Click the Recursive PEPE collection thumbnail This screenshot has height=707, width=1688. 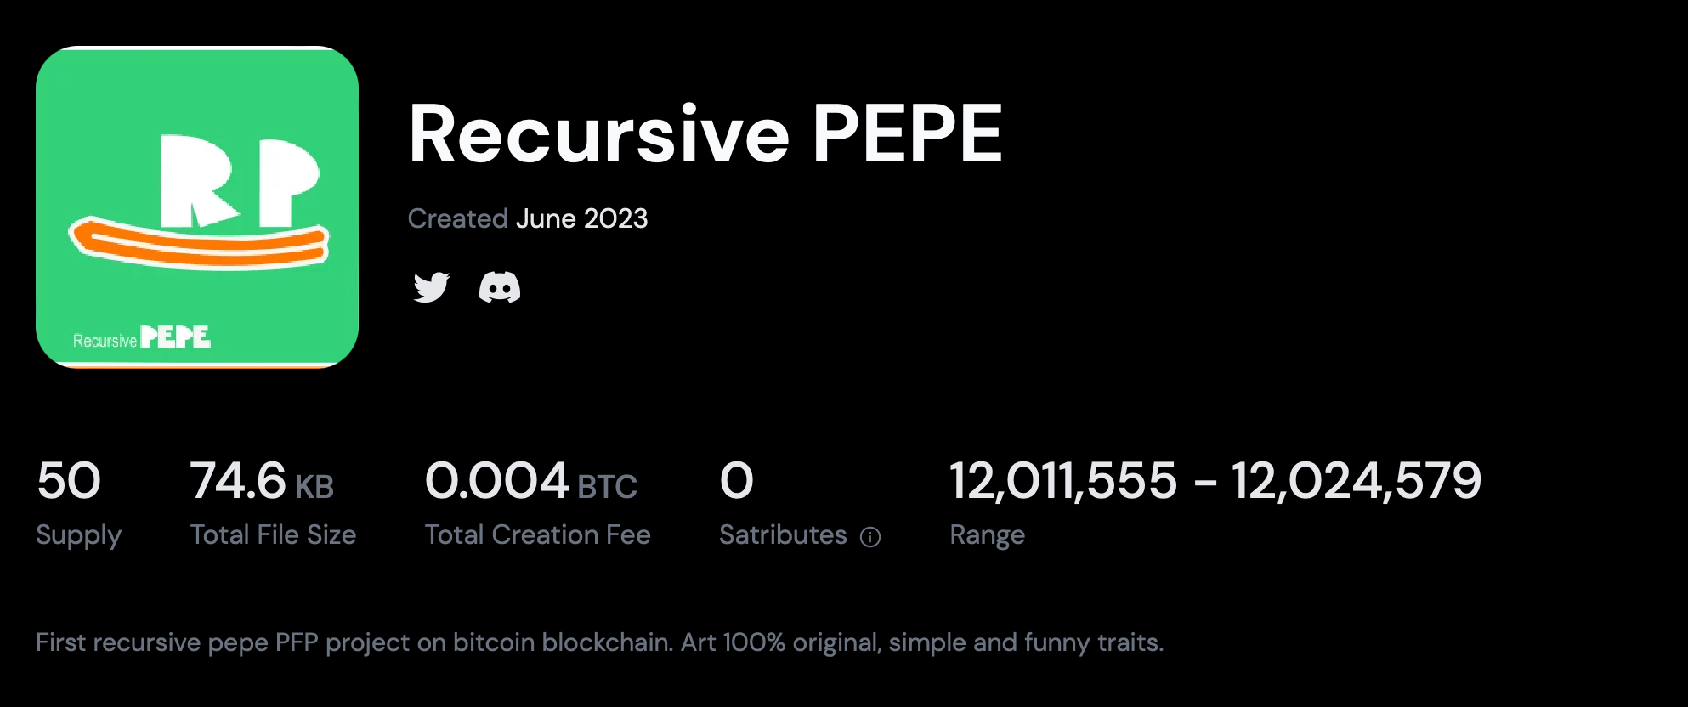pos(197,206)
